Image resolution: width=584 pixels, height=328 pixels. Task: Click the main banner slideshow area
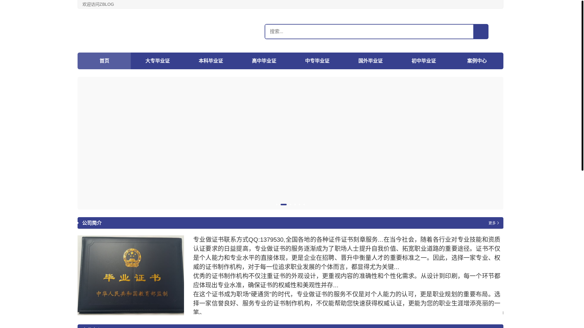point(290,143)
